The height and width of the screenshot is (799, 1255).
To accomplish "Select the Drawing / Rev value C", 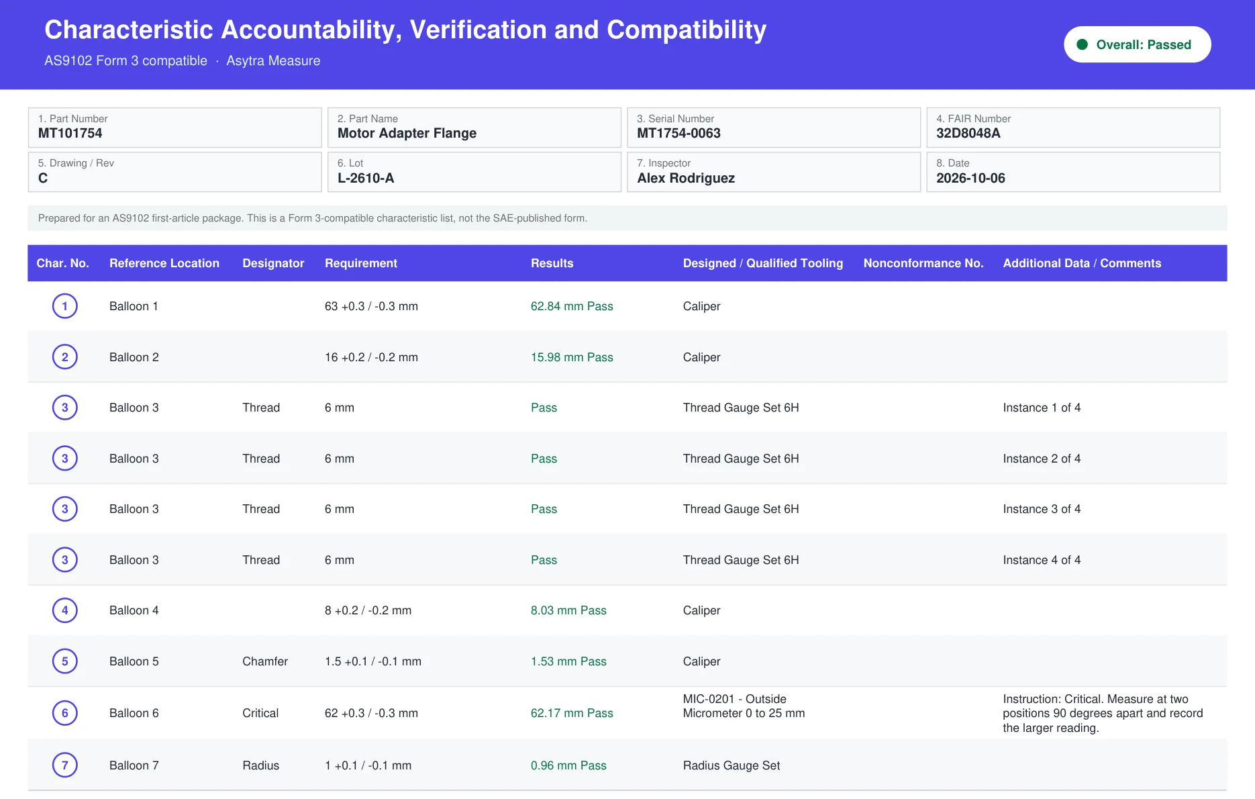I will [43, 178].
